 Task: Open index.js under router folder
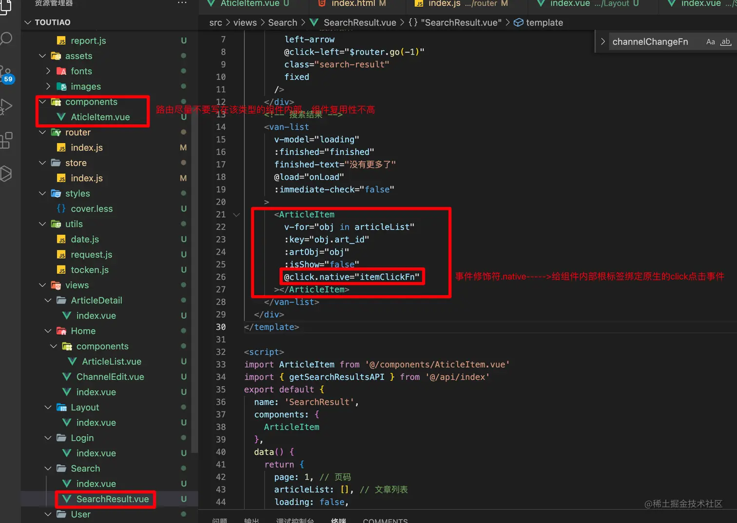[87, 148]
